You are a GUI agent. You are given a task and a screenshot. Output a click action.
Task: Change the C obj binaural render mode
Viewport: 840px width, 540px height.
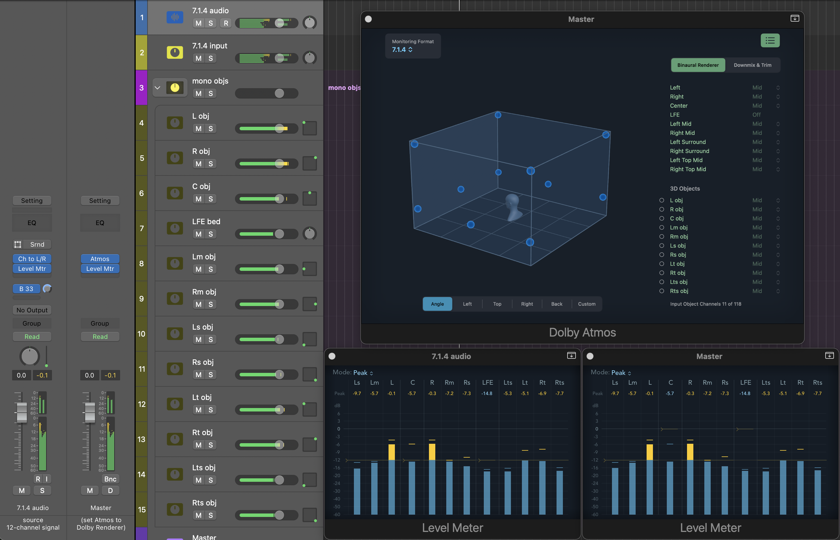[766, 218]
